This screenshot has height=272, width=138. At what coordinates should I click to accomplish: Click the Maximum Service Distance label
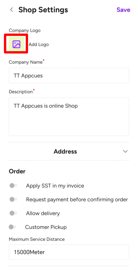[x=37, y=239]
